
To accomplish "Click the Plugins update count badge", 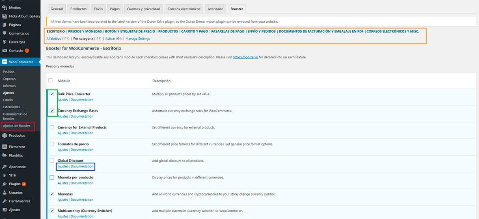I will (24, 184).
